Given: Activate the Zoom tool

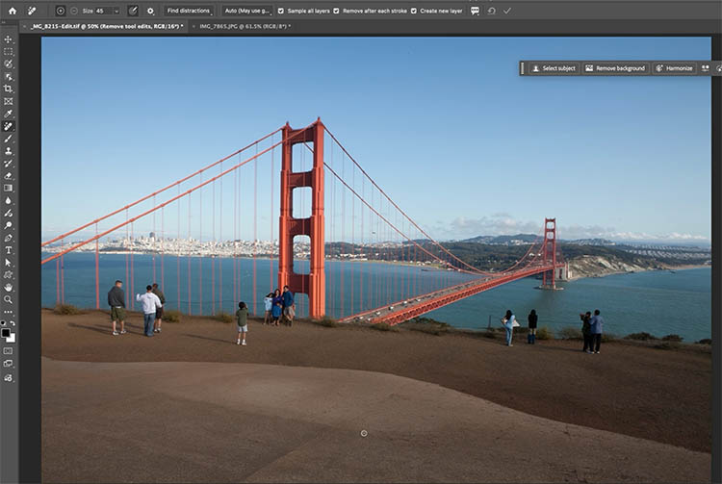Looking at the screenshot, I should 9,300.
